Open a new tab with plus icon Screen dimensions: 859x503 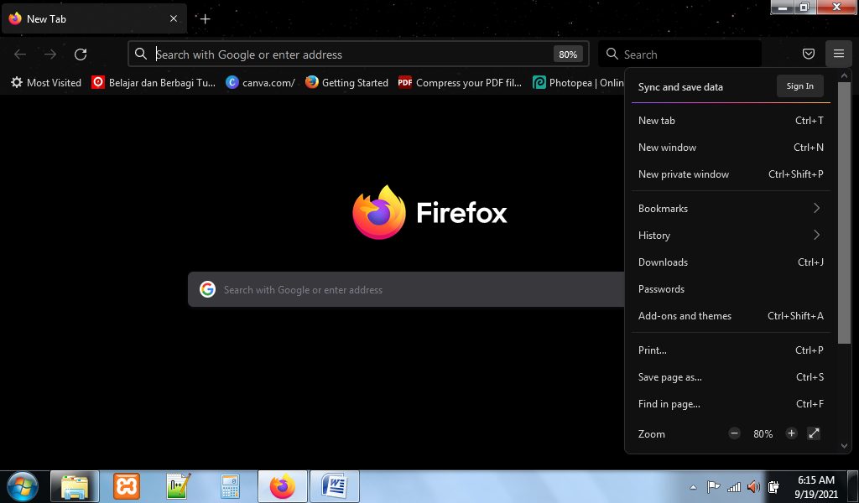point(205,18)
